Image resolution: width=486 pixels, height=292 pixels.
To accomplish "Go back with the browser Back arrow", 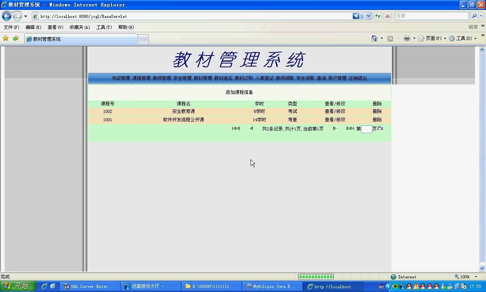I will 6,16.
